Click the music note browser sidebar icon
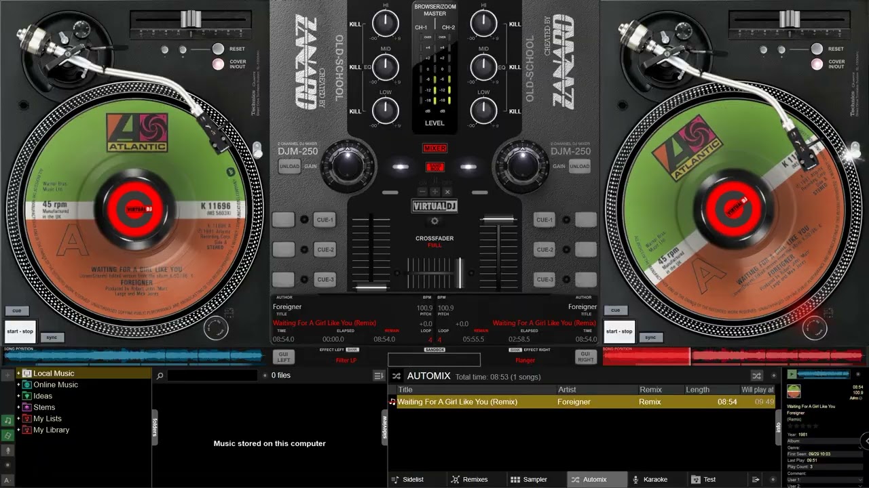Image resolution: width=869 pixels, height=488 pixels. point(7,421)
